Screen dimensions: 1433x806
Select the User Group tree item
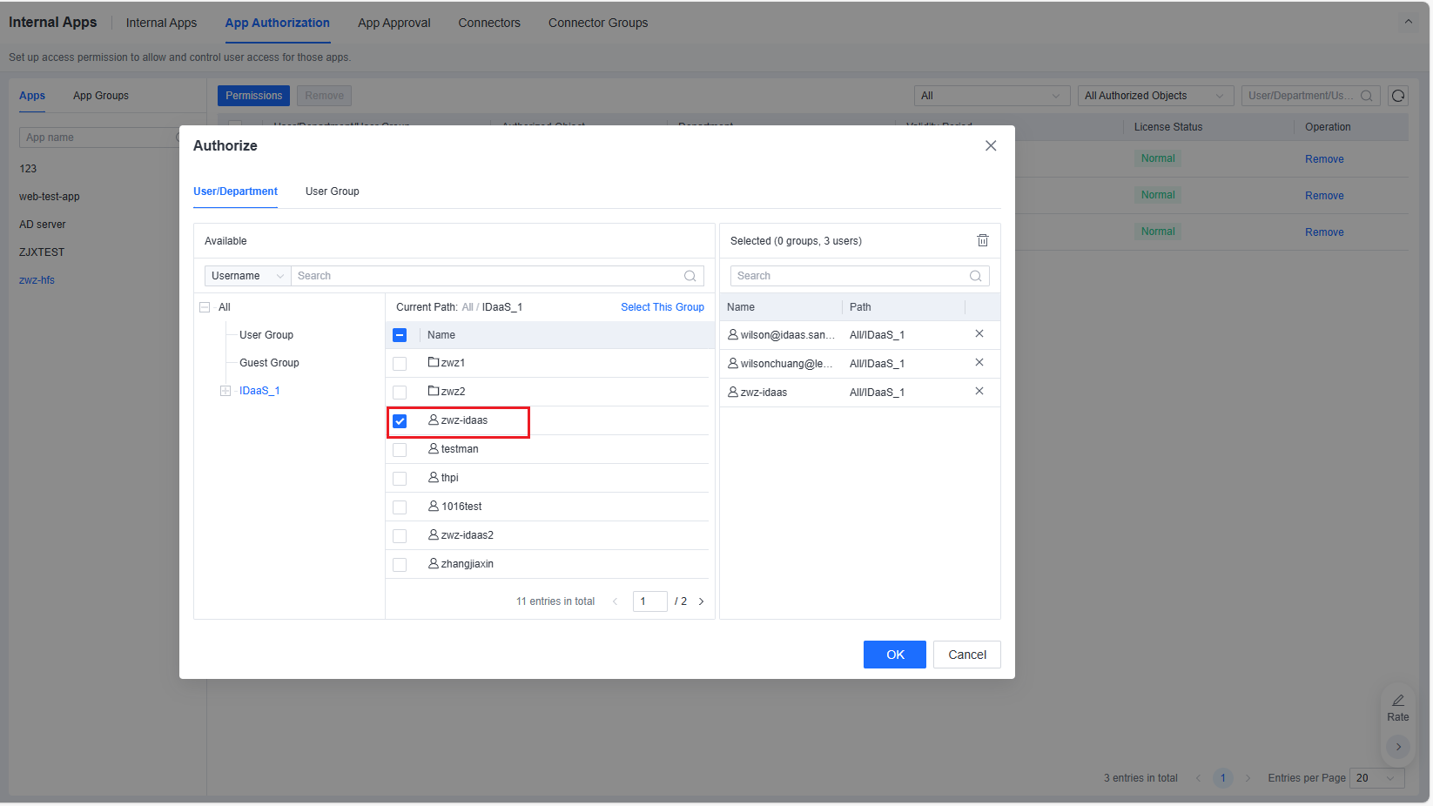pos(266,335)
